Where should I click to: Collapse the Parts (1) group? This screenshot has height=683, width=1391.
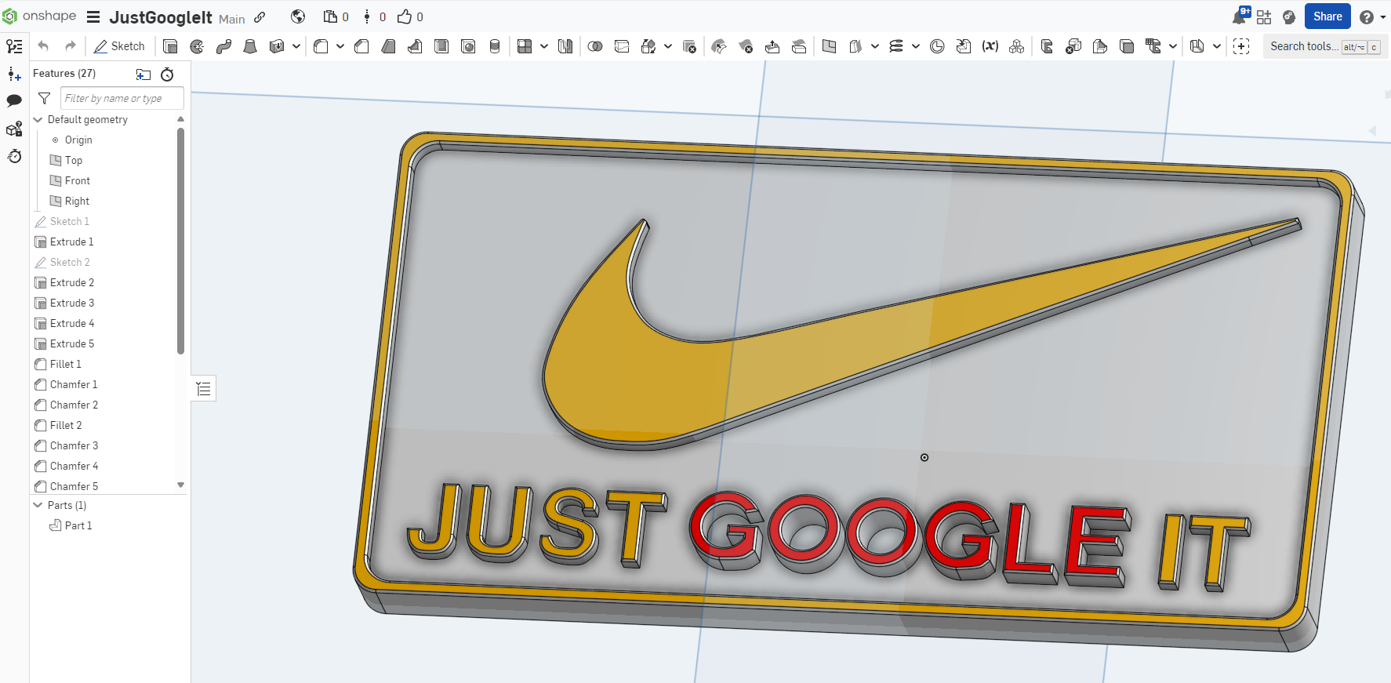tap(38, 506)
